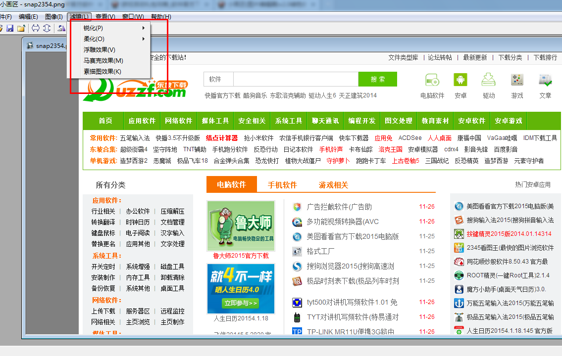
Task: Click the green 搜索 button
Action: coord(377,79)
